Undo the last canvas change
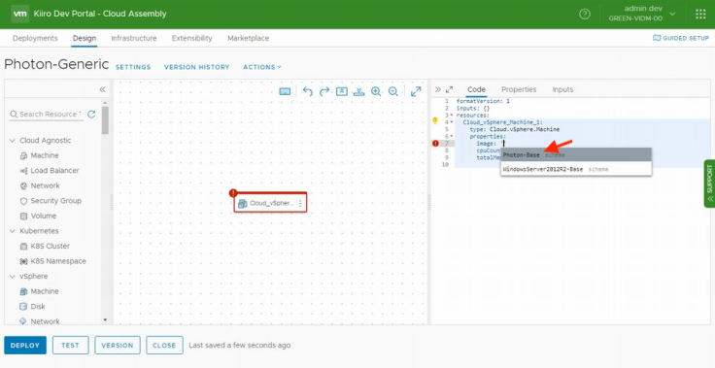Screen dimensions: 715x368 (x=308, y=91)
